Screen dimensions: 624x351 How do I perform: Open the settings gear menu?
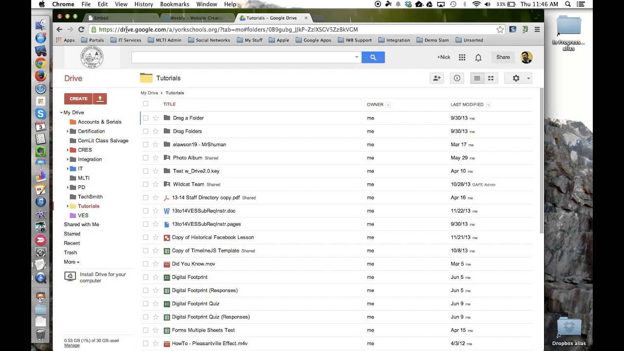pos(518,78)
